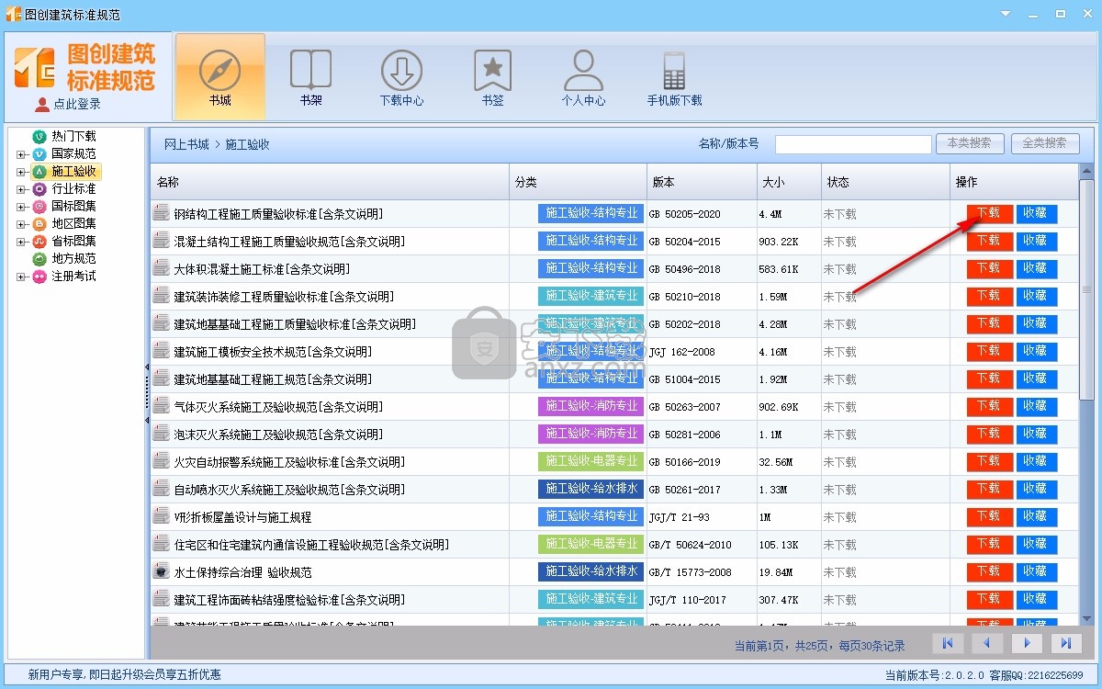
Task: Click the 国家规范 category icon
Action: click(39, 153)
